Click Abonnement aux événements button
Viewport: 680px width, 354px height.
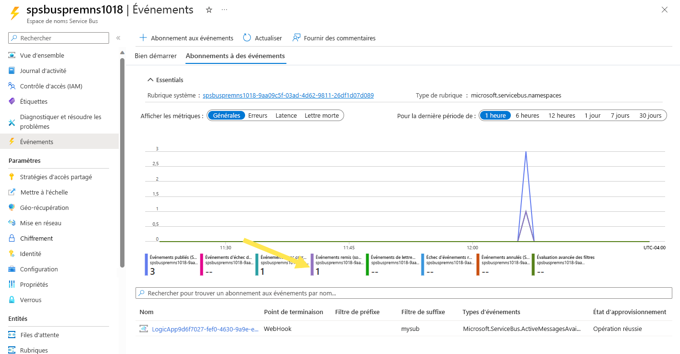click(x=186, y=38)
